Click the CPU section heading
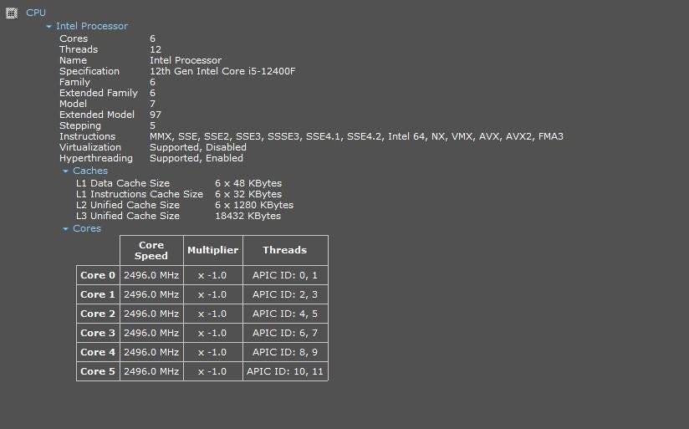The height and width of the screenshot is (429, 689). (36, 13)
